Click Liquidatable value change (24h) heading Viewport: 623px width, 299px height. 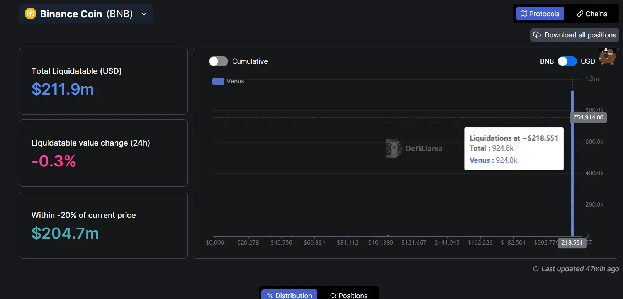pos(91,143)
